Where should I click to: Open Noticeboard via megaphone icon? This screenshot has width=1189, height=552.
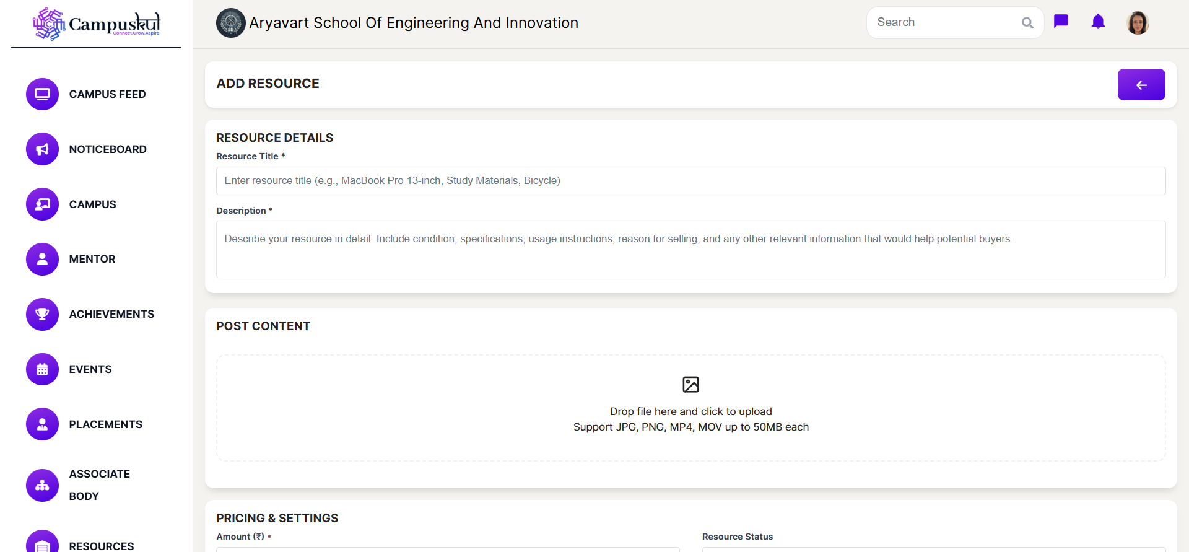(x=42, y=149)
